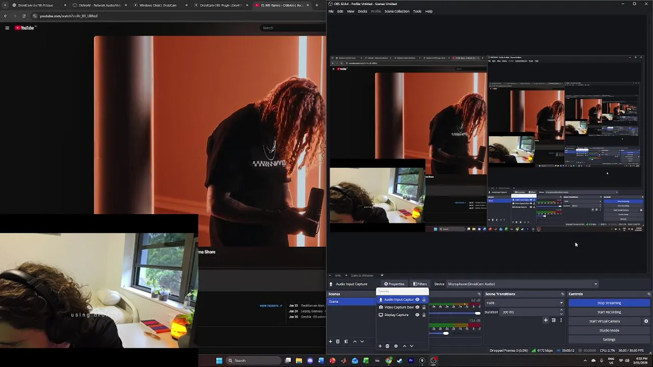Click the YouTube search box

pyautogui.click(x=293, y=28)
